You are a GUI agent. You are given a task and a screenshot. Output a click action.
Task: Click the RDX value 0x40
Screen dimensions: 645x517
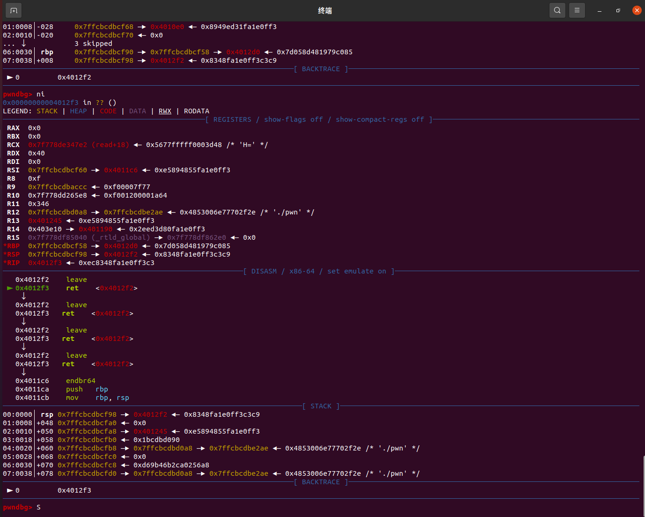[37, 153]
